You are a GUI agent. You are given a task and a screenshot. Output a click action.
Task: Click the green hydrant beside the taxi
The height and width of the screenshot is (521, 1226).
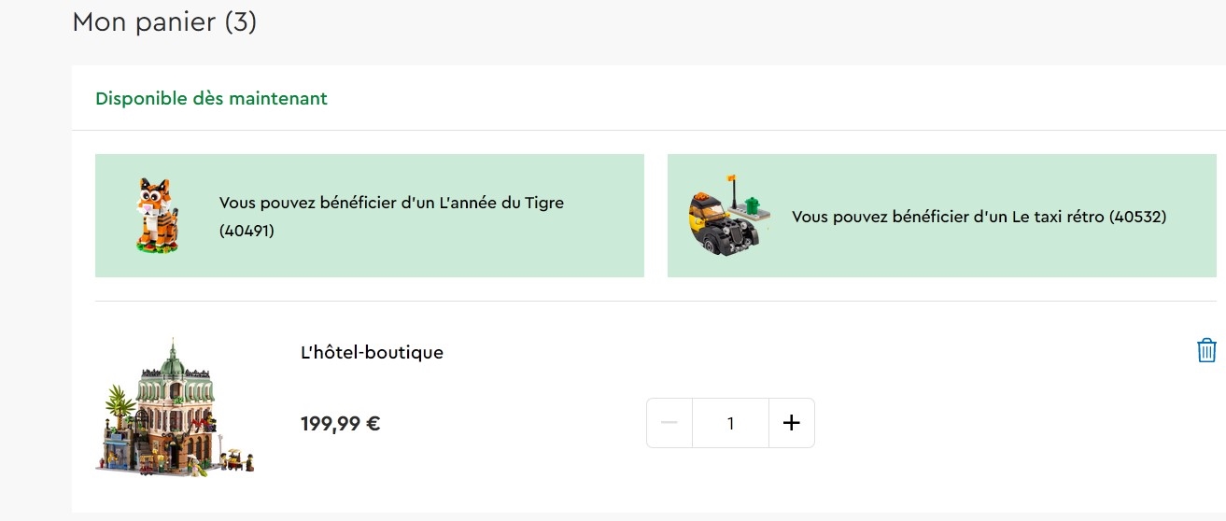click(x=754, y=202)
